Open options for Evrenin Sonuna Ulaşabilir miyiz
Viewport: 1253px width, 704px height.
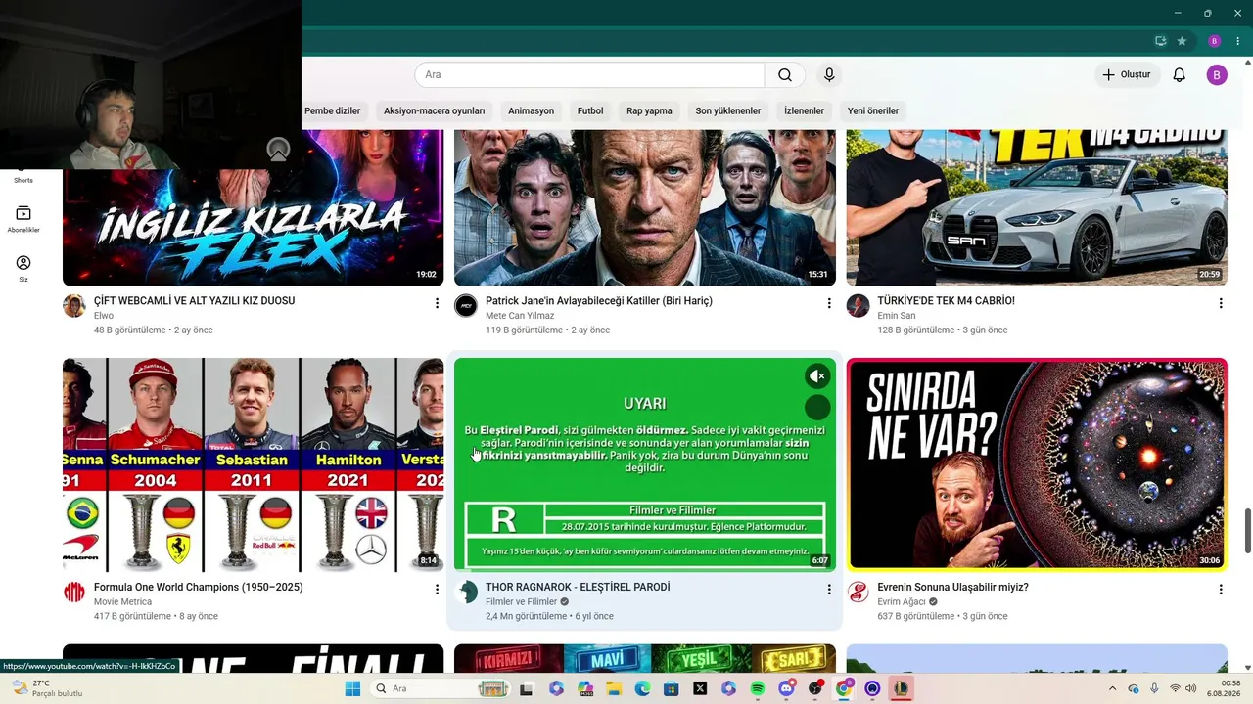(x=1221, y=590)
